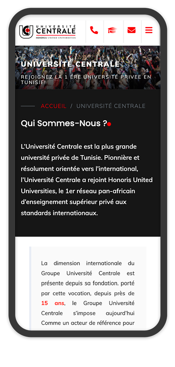Image resolution: width=175 pixels, height=367 pixels.
Task: Click the red '15 ans' highlighted text
Action: [53, 303]
